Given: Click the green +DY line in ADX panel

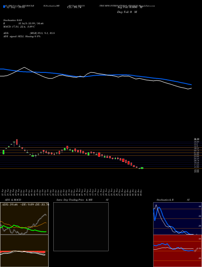Looking at the screenshot, I should click(24, 228).
